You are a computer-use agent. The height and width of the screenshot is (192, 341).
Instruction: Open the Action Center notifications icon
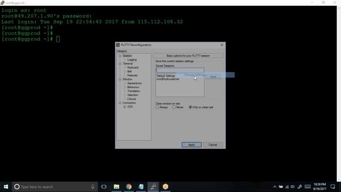(x=332, y=187)
